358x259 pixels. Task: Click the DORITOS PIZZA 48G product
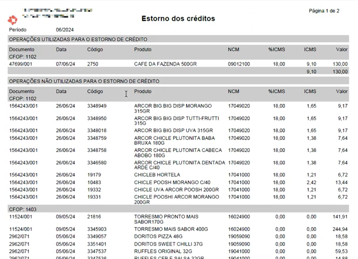point(159,236)
